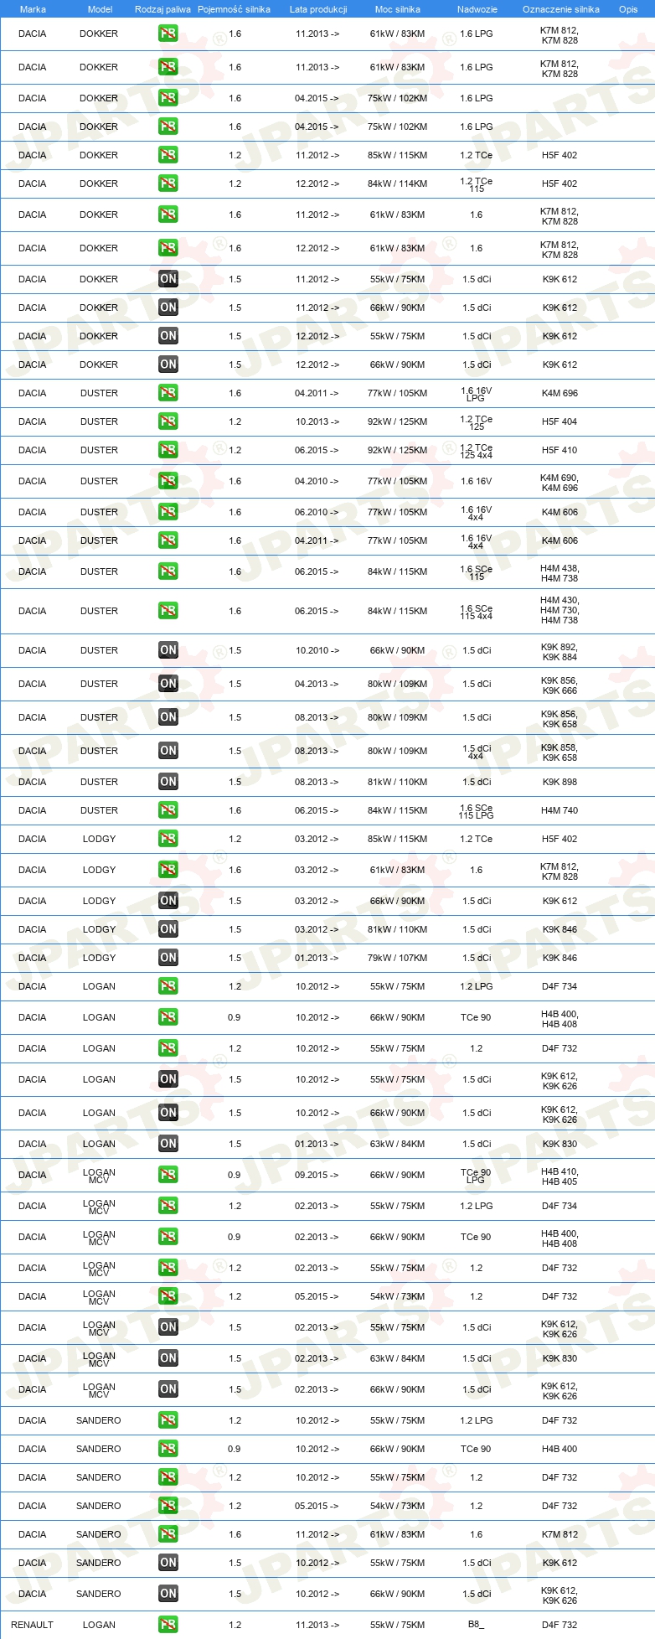Select diesel ON icon in Logan MCV 63kW/84KM row
The image size is (655, 1639).
coord(168,1358)
